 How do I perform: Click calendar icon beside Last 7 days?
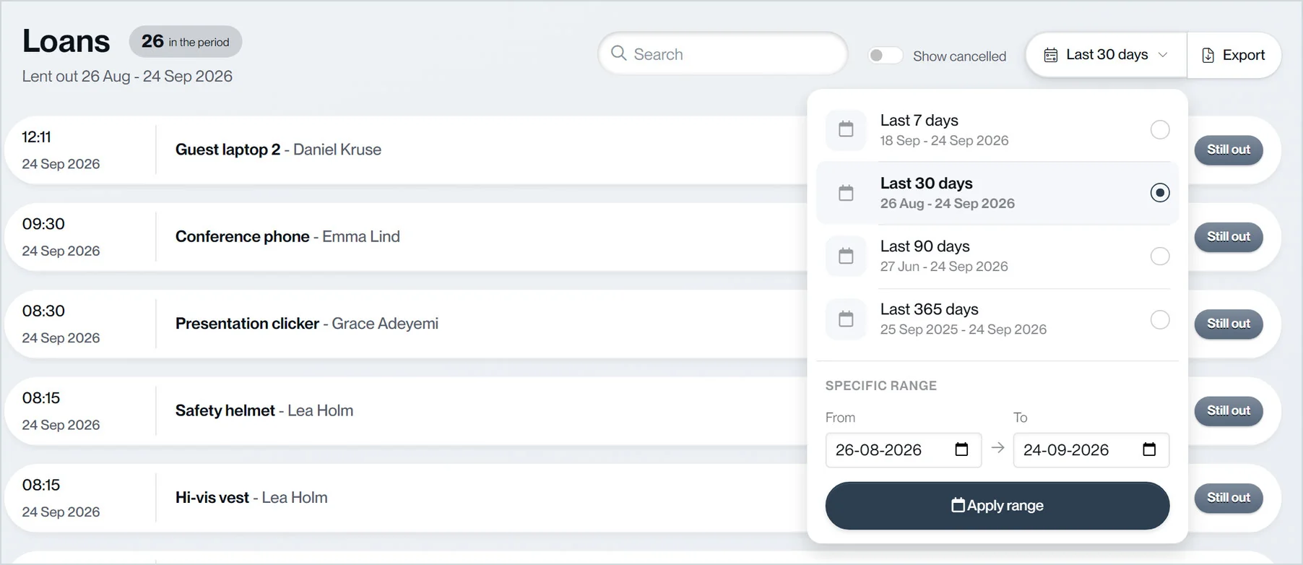point(846,130)
